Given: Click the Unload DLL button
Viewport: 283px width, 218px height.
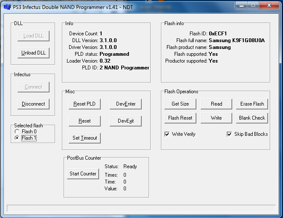Looking at the screenshot, I should point(33,53).
